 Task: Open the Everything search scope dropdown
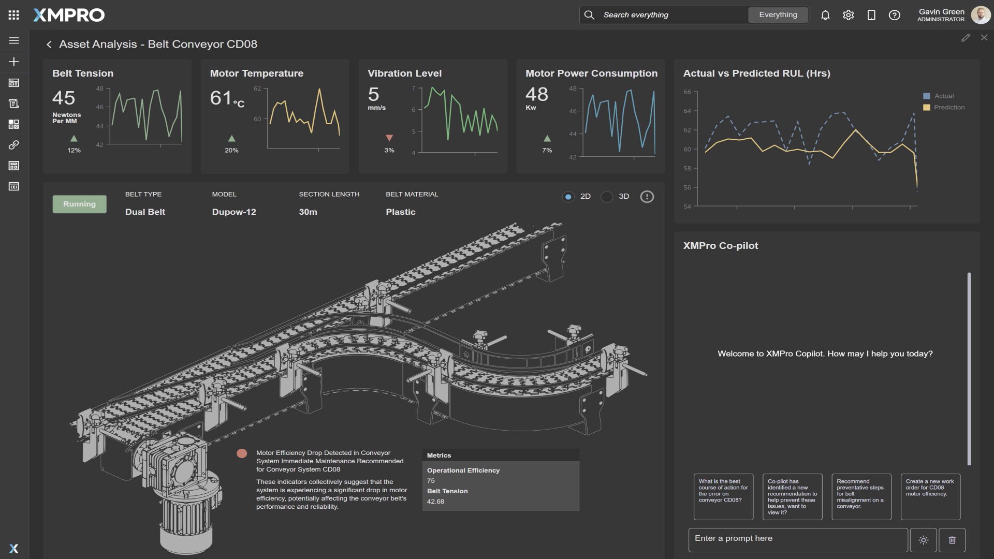click(x=778, y=15)
